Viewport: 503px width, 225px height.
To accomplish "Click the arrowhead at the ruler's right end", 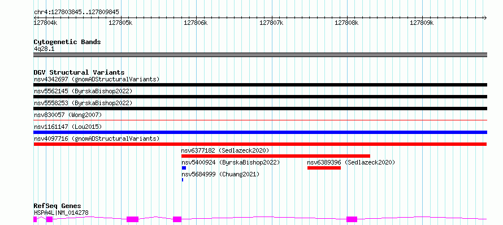I will click(x=485, y=18).
